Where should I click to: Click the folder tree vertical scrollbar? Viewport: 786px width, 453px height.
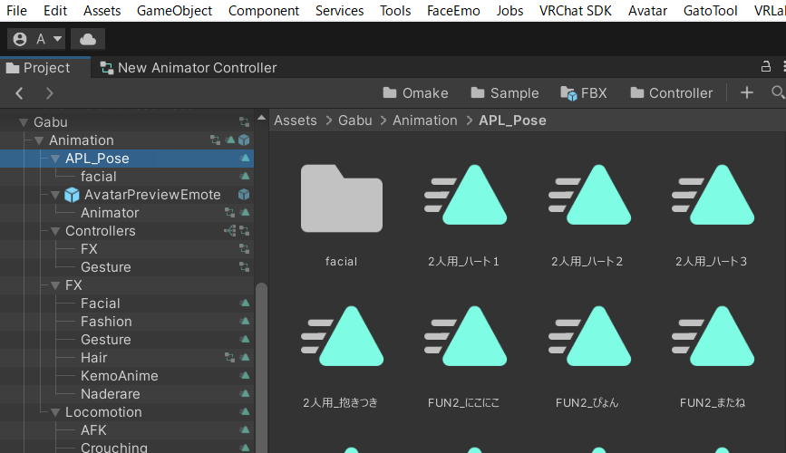click(261, 362)
